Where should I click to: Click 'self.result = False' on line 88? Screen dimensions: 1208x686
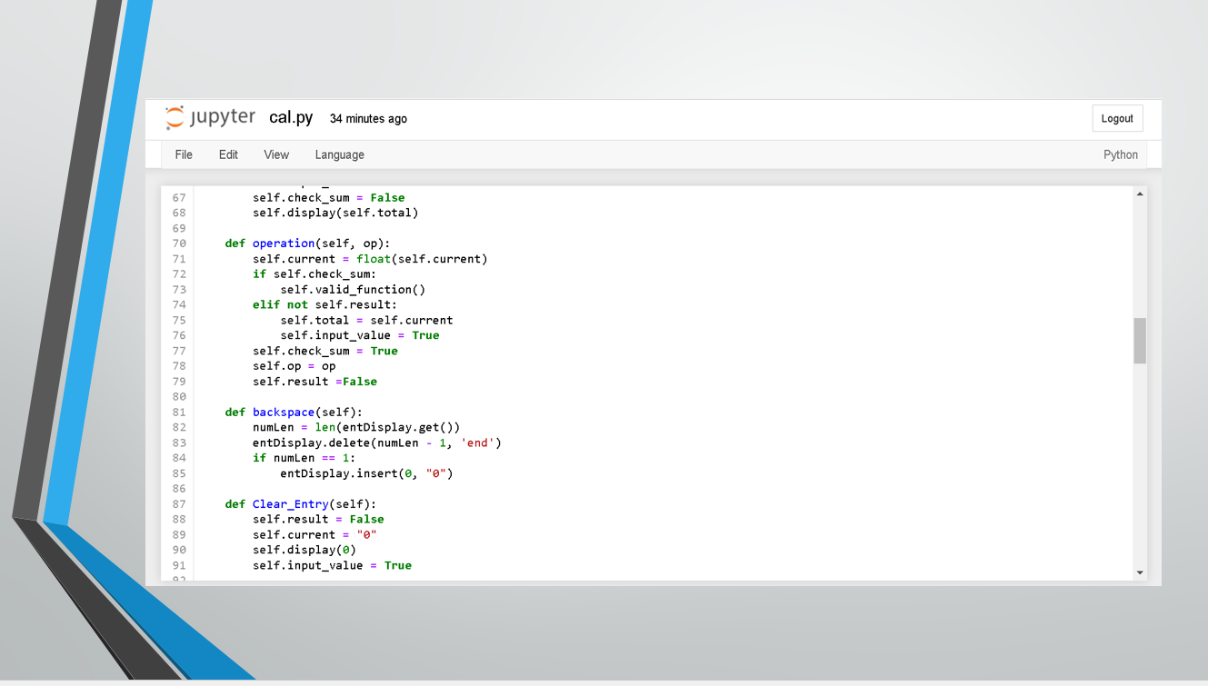pos(318,519)
